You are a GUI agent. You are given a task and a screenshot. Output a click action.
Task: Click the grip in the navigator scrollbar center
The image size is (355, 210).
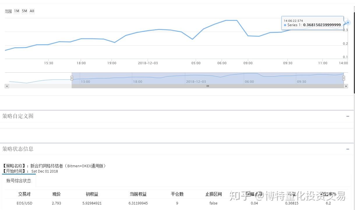[x=208, y=86]
